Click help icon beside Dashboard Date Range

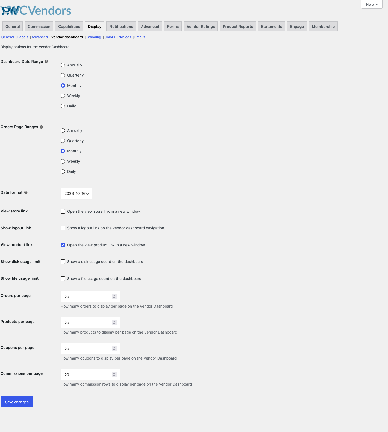(46, 62)
